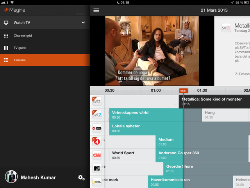Select the SVT1 channel logo
The width and height of the screenshot is (250, 188).
[x=97, y=101]
